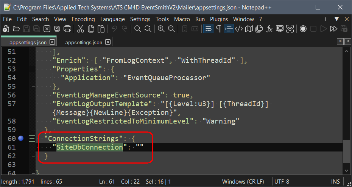The height and width of the screenshot is (187, 352).
Task: Open the Plugins menu
Action: tap(219, 19)
